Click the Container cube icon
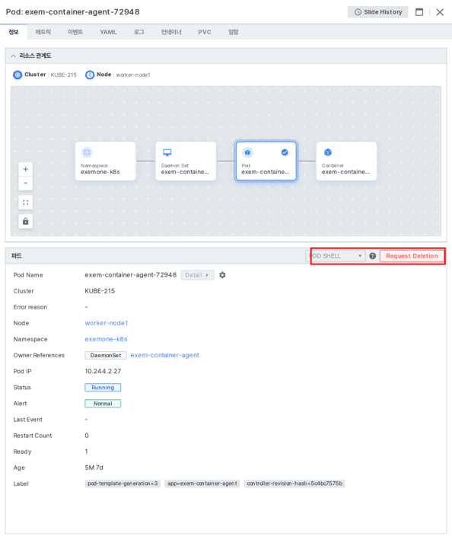Image resolution: width=452 pixels, height=542 pixels. pos(328,153)
